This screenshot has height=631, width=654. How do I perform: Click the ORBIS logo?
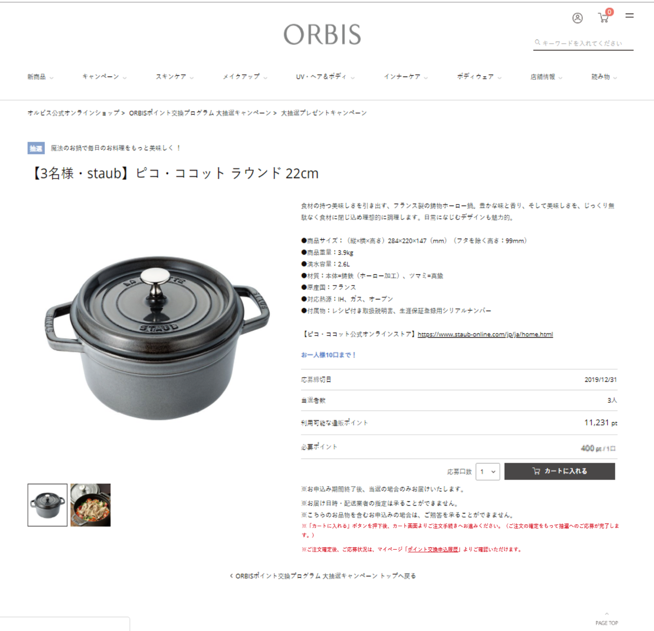pos(322,34)
